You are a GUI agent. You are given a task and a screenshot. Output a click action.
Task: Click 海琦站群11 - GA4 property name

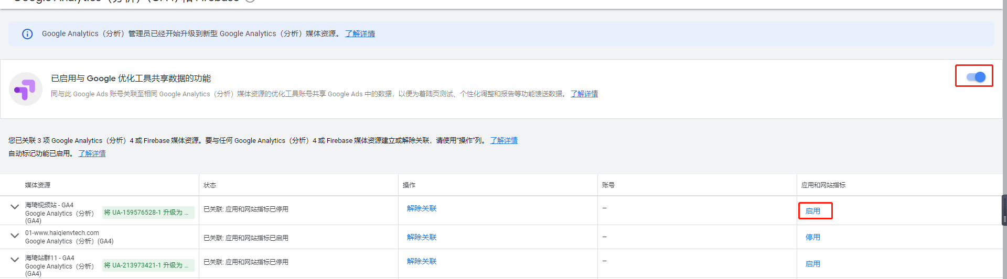50,258
